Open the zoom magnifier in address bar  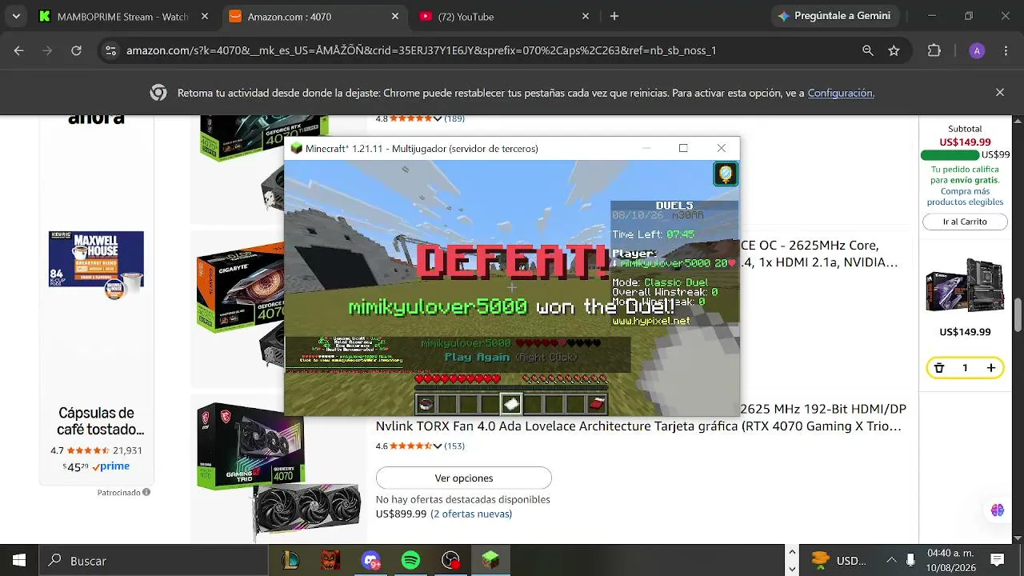(x=868, y=50)
